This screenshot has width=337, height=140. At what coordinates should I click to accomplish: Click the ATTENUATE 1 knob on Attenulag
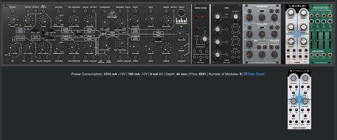click(294, 79)
